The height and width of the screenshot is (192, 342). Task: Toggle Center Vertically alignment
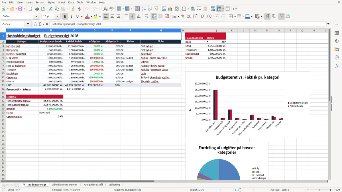click(x=132, y=16)
